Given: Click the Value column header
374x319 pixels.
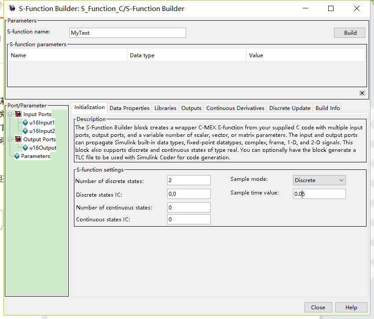Looking at the screenshot, I should [x=305, y=55].
